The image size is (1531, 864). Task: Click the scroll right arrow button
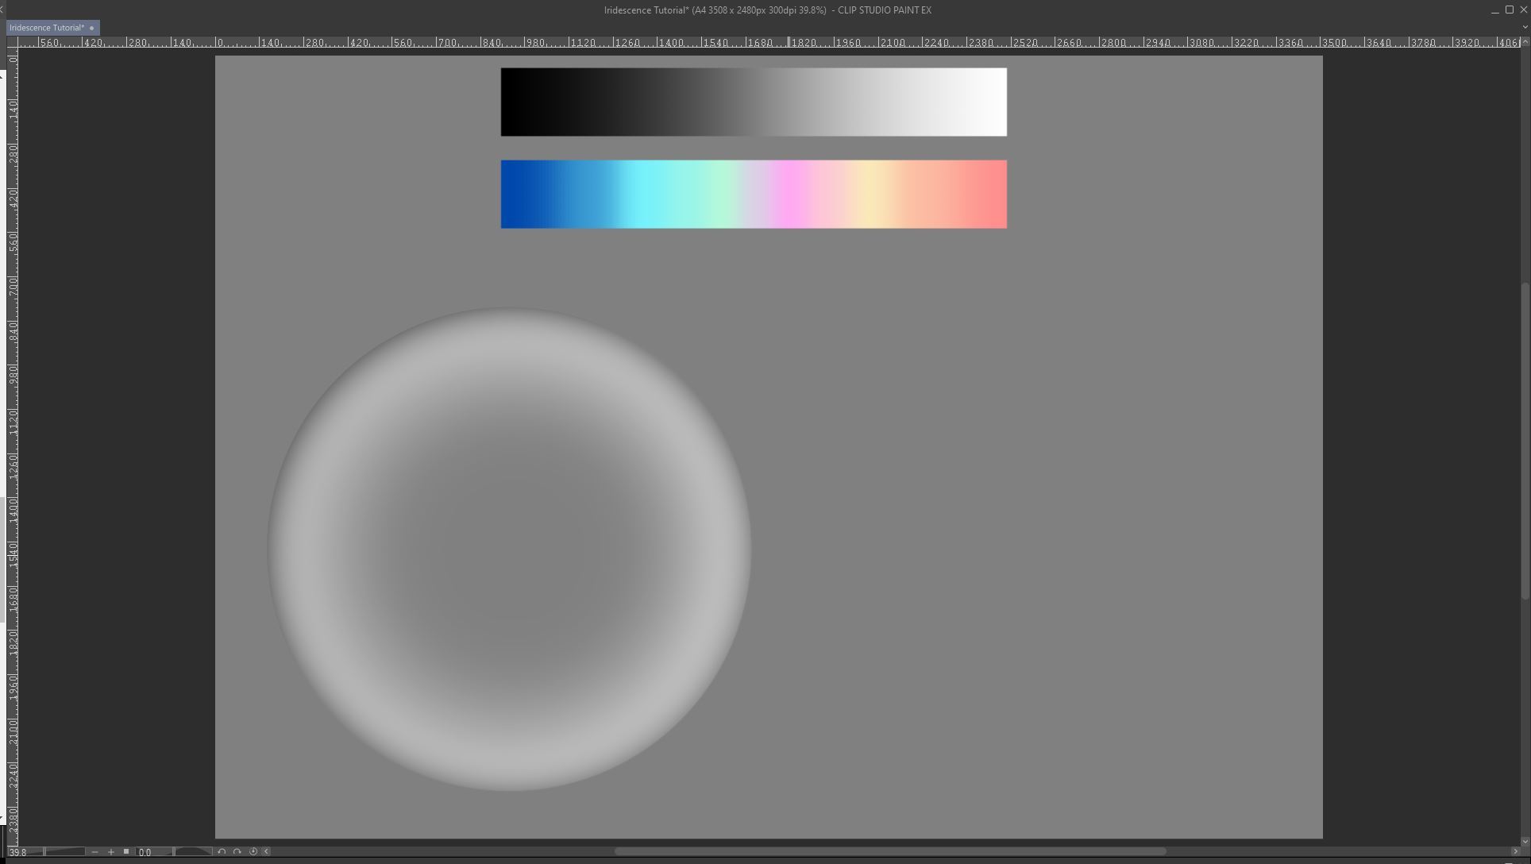1515,852
